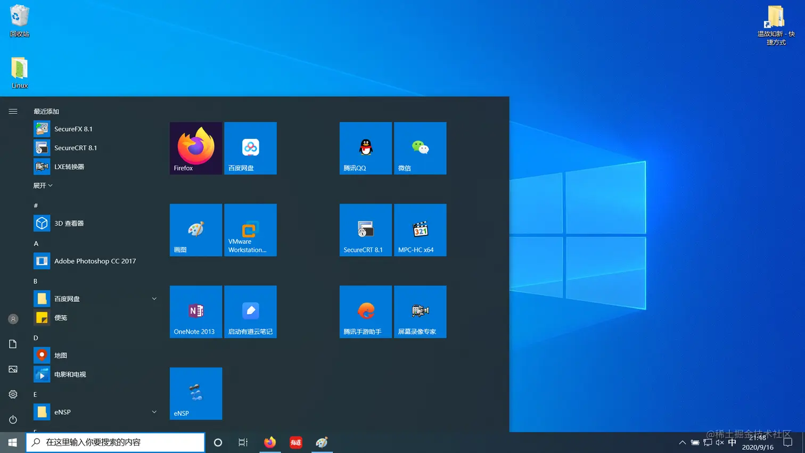805x453 pixels.
Task: Open the 地图 maps app
Action: (x=96, y=356)
